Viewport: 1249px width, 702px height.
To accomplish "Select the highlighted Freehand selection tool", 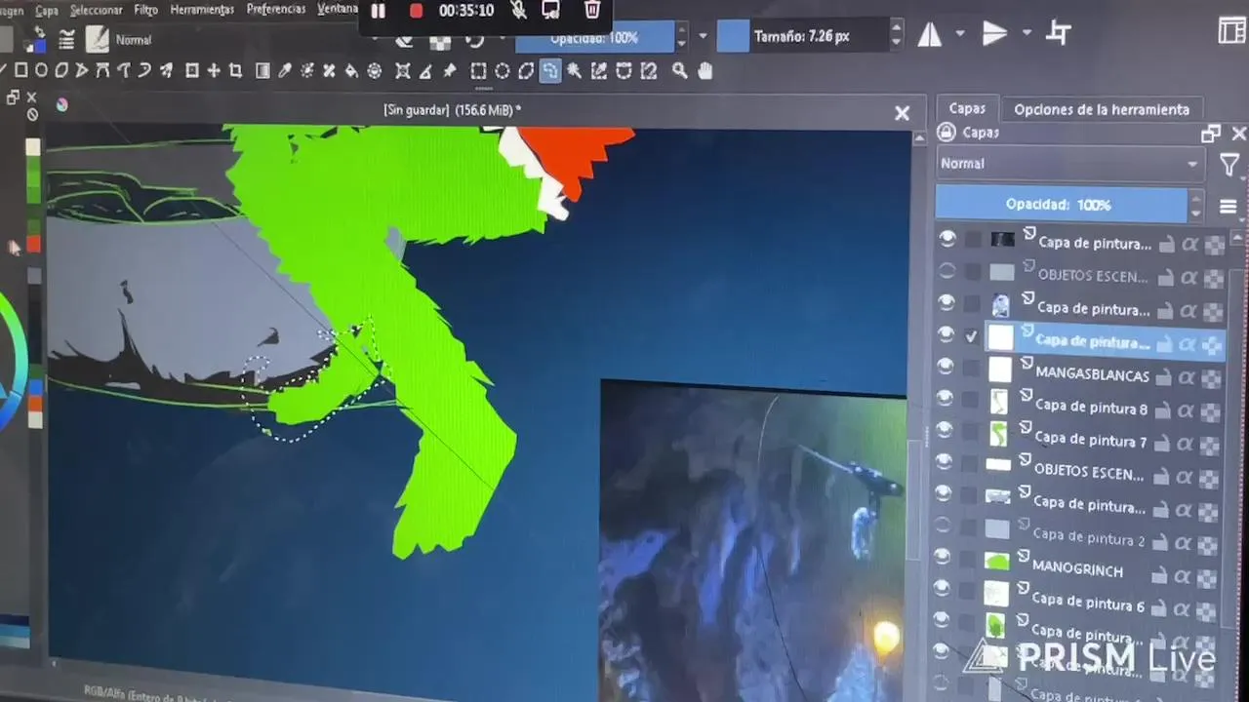I will tap(550, 70).
